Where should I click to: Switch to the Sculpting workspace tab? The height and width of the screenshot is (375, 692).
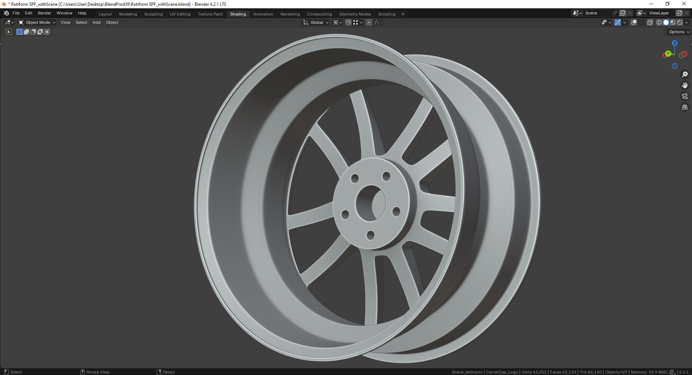pos(153,14)
